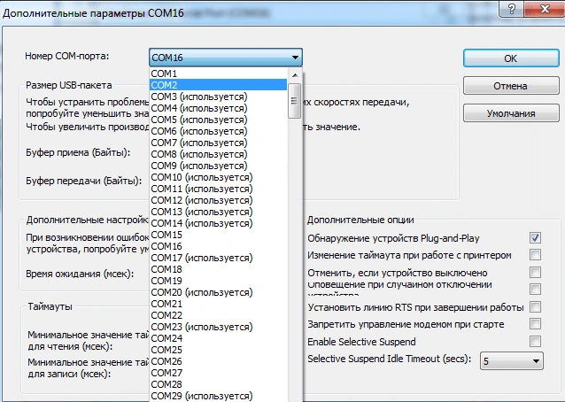Viewport: 565px width, 402px height.
Task: Toggle Обнаружение устройств Plug-and-Play checkbox
Action: (535, 237)
